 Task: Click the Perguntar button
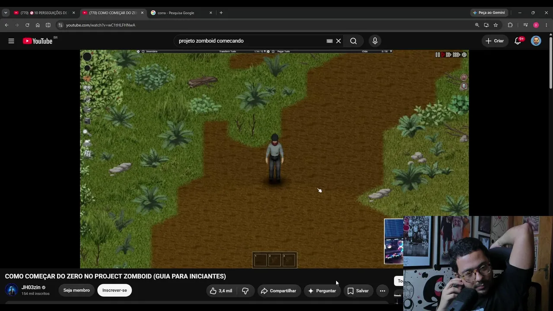pos(322,291)
